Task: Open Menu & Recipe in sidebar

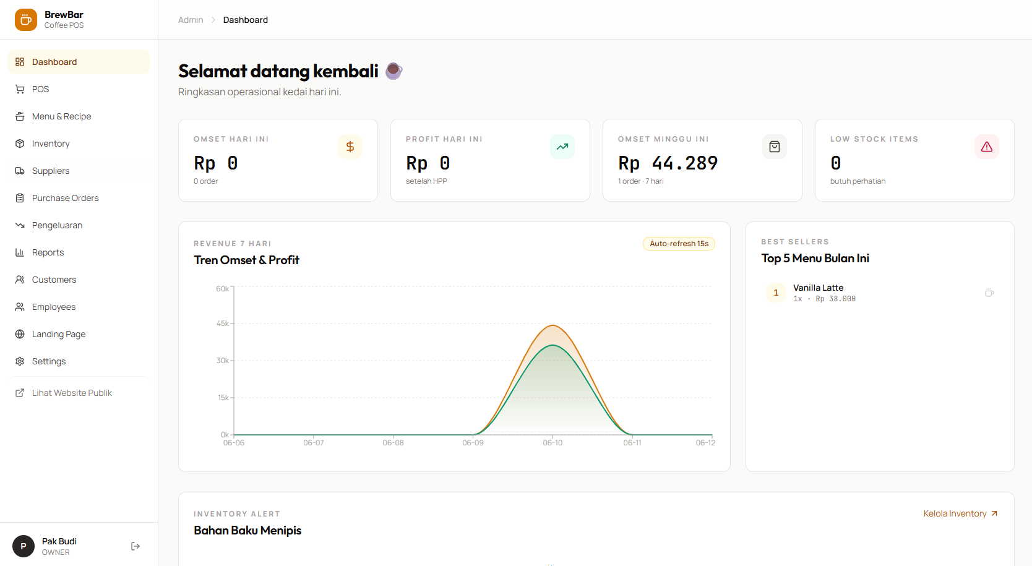Action: [79, 116]
